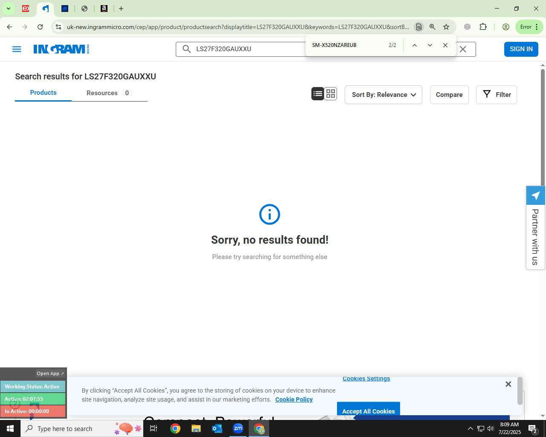The width and height of the screenshot is (546, 437).
Task: Click the site information icon in address bar
Action: (x=58, y=27)
